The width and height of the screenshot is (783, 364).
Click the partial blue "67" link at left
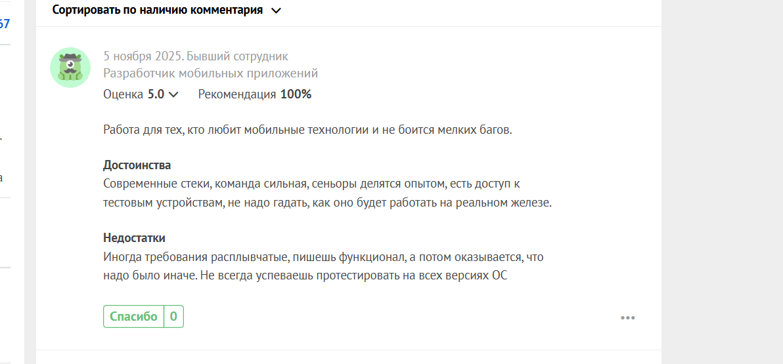(5, 24)
